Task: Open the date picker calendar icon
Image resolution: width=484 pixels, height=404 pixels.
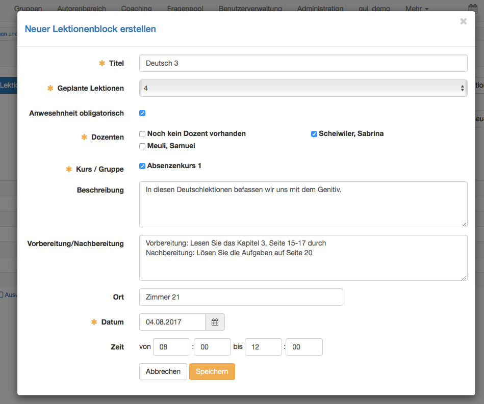Action: (215, 322)
